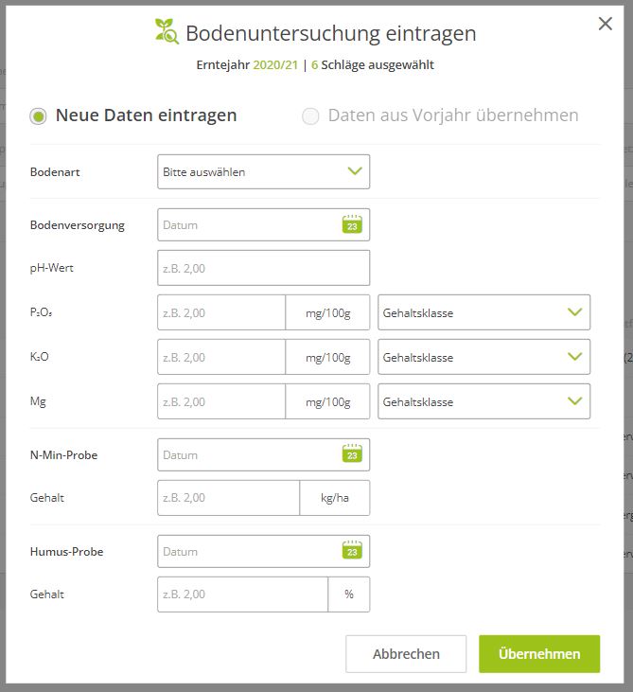Open Gehaltsklasse dropdown for K₂O
The image size is (633, 692).
(x=484, y=357)
